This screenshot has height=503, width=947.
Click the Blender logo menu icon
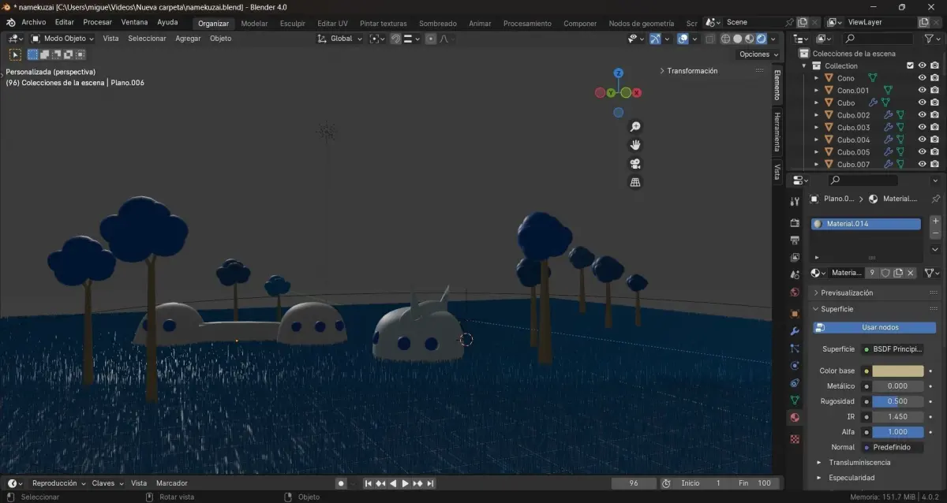[x=10, y=22]
